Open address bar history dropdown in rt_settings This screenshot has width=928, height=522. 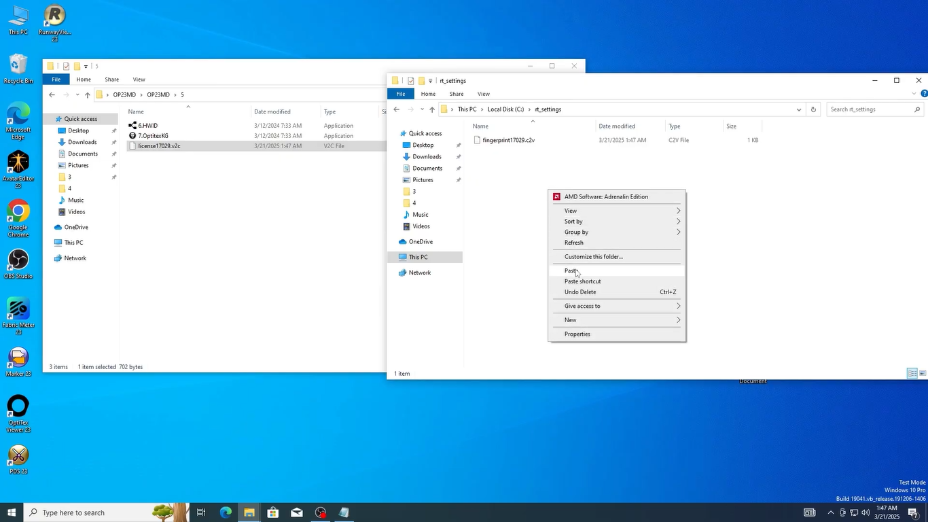[798, 109]
